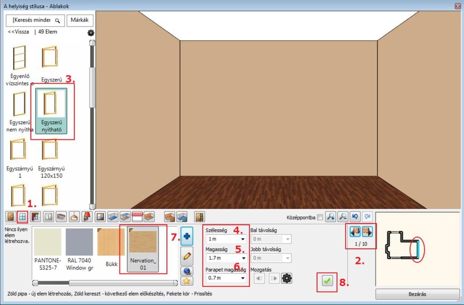Click the Mozgatás move left arrow
The height and width of the screenshot is (305, 464).
pyautogui.click(x=259, y=278)
